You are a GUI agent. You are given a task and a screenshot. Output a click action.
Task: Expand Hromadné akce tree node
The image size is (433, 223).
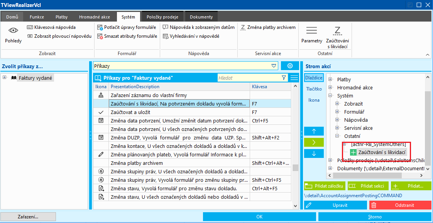click(x=330, y=87)
